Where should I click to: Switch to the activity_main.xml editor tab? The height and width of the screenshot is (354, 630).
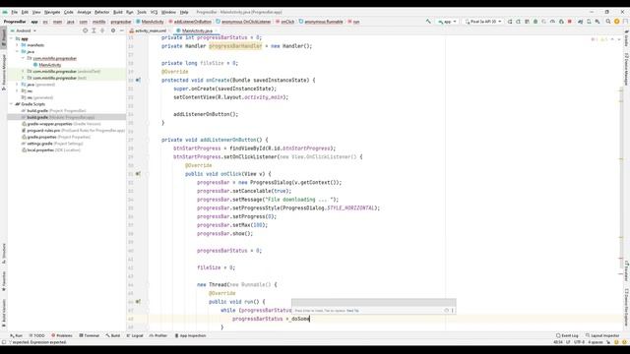pos(148,30)
